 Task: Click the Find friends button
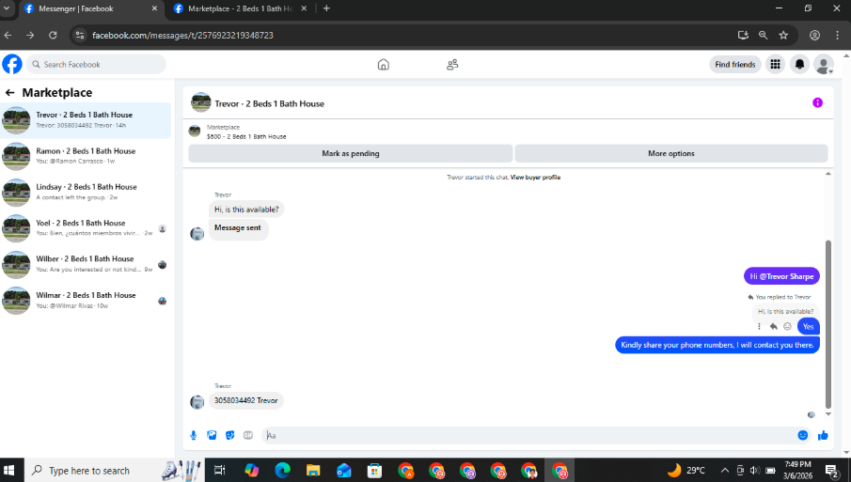734,64
